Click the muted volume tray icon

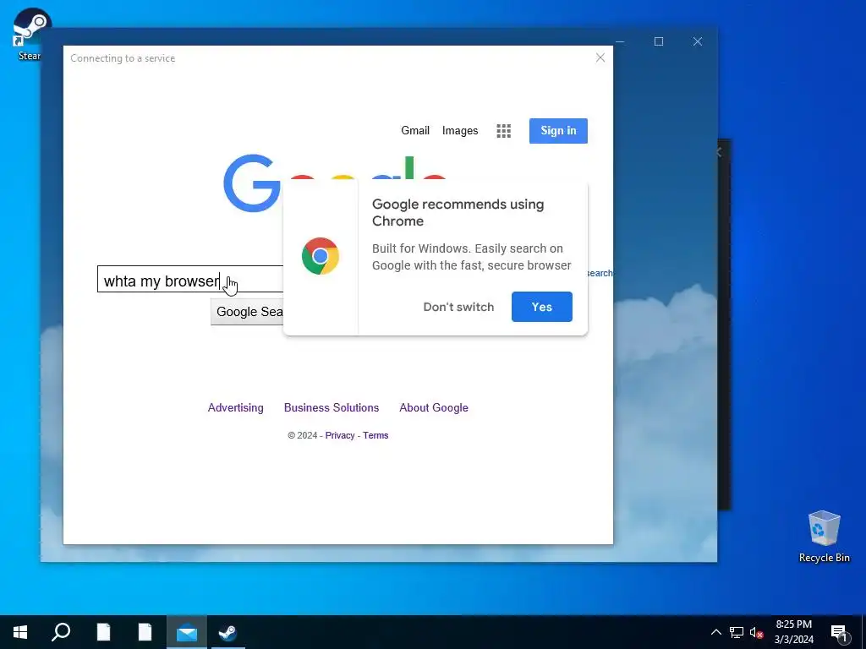tap(756, 632)
